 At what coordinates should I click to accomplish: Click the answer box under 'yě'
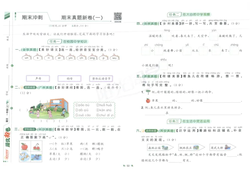click(x=187, y=51)
